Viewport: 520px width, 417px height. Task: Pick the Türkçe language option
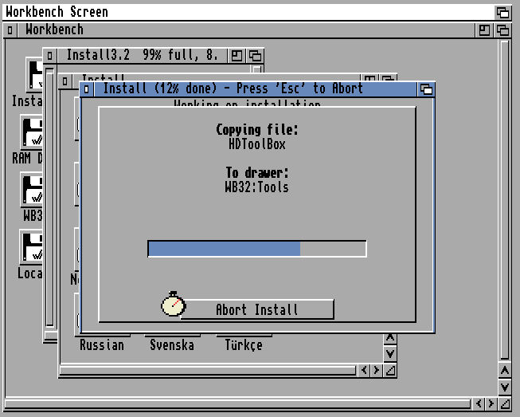[243, 345]
